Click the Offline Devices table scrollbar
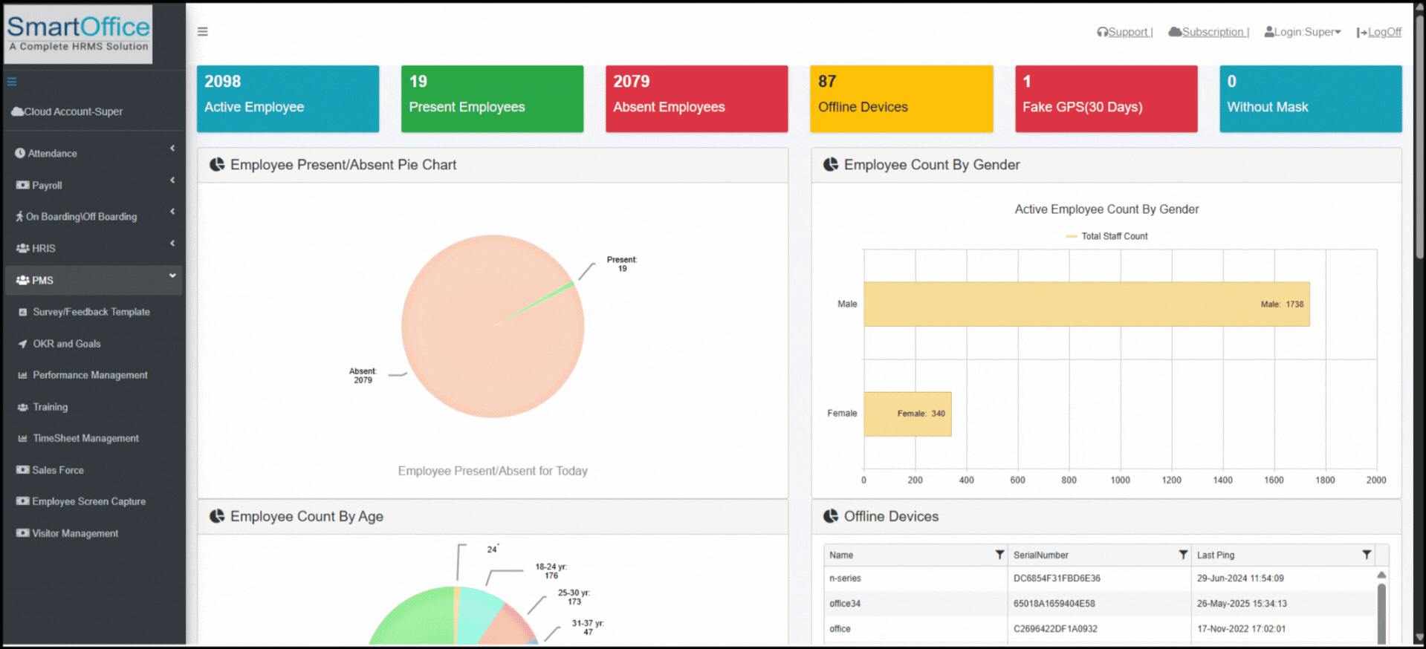 point(1381,609)
